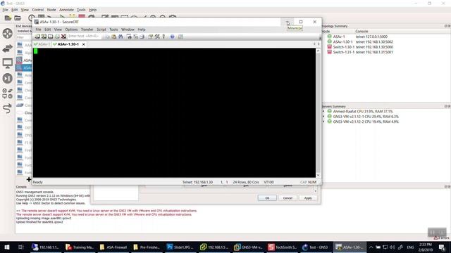
Task: Click "Telnet: 192.168.1.30" in SecureCRT status bar
Action: (x=197, y=182)
